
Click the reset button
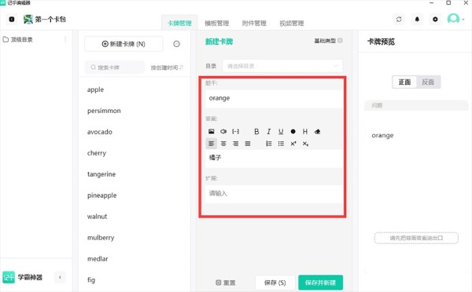(x=226, y=283)
